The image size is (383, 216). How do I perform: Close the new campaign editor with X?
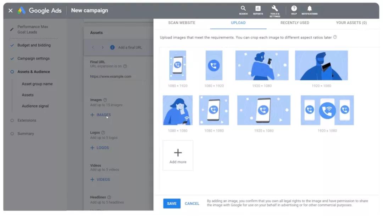point(11,11)
